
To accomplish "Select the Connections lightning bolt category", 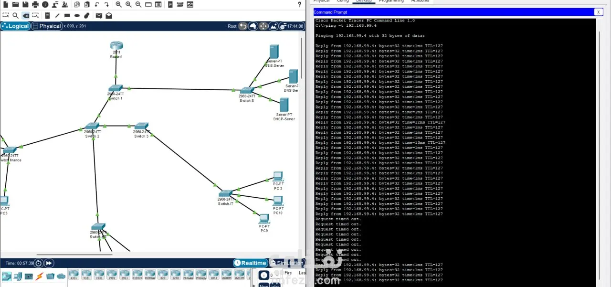I will click(39, 276).
